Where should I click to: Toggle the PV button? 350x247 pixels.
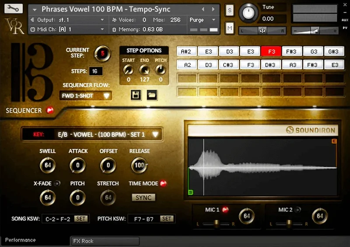pyautogui.click(x=345, y=28)
